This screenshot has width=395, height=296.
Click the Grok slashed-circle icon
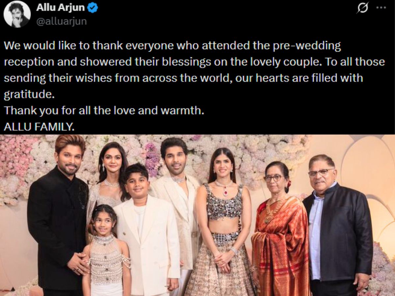point(362,9)
